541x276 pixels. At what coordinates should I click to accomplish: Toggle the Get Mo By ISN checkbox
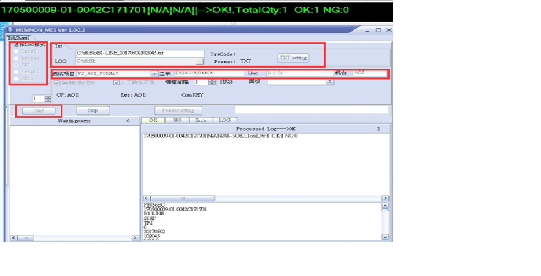57,83
